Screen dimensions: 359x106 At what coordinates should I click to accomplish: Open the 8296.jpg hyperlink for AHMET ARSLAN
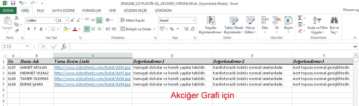tap(92, 67)
